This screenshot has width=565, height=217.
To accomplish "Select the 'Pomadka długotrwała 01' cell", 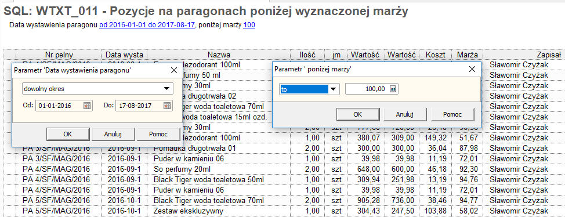I will pyautogui.click(x=219, y=148).
